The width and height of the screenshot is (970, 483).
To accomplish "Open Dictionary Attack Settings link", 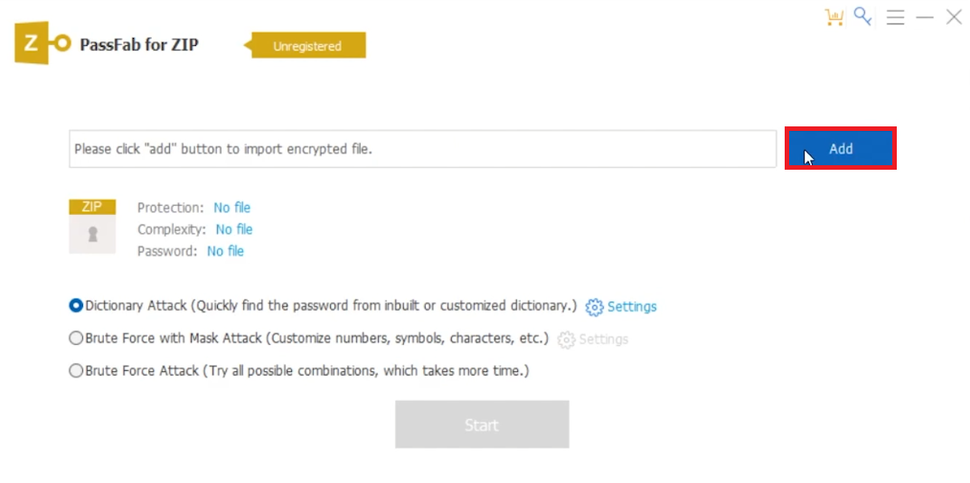I will (x=632, y=307).
